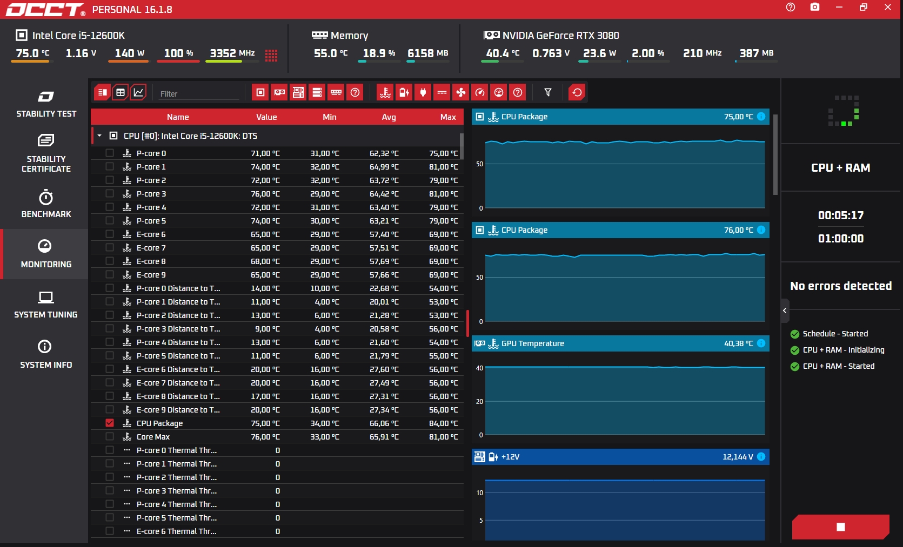Switch monitoring to table-only view
This screenshot has width=903, height=547.
click(121, 92)
